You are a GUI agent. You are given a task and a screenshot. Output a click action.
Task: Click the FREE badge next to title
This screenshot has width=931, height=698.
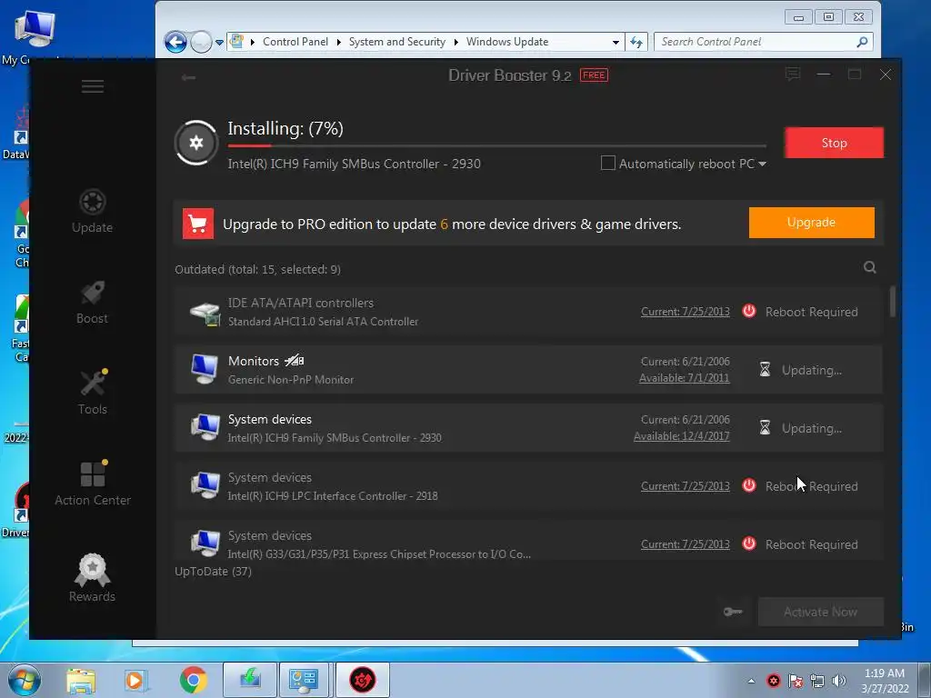[x=594, y=75]
